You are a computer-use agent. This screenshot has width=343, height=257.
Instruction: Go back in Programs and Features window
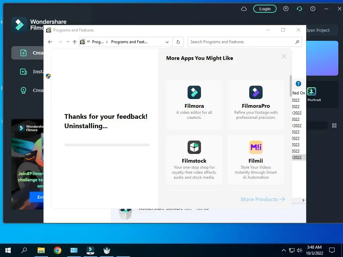(50, 42)
